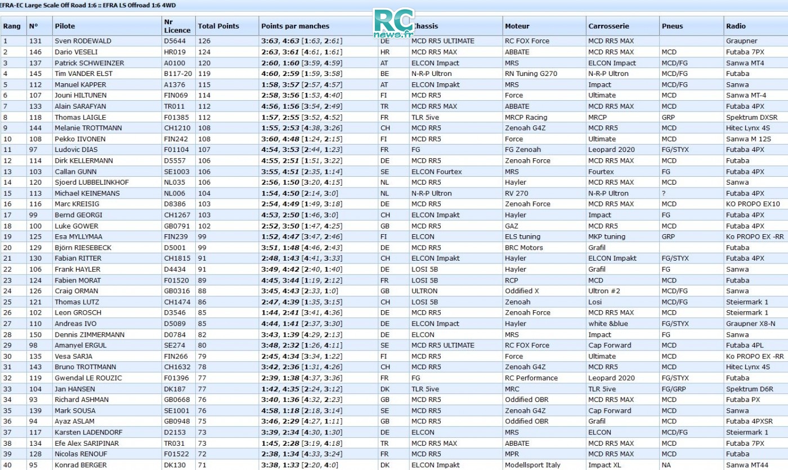Sort by the Total Points column header
Viewport: 788px width, 470px height.
click(218, 26)
